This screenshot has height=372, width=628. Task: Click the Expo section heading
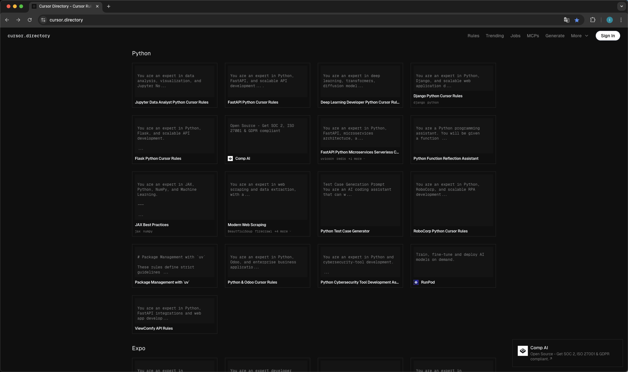tap(139, 348)
